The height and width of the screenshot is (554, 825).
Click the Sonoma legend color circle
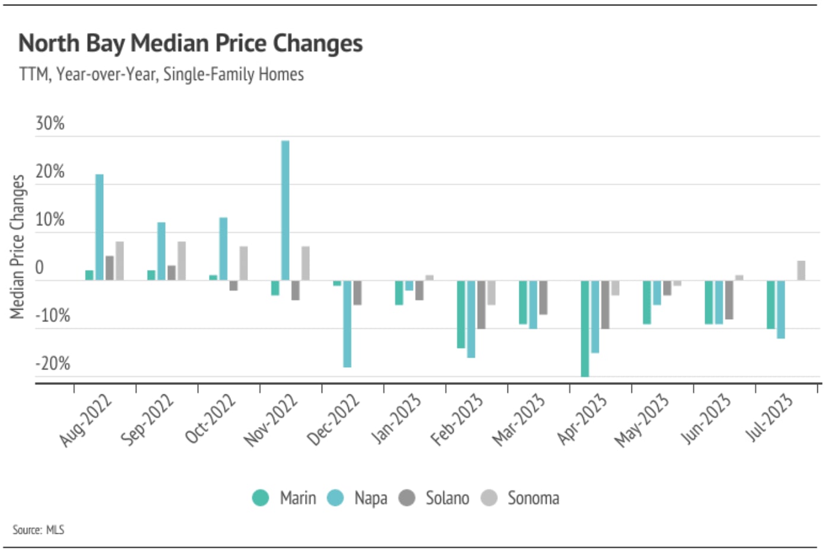click(488, 498)
